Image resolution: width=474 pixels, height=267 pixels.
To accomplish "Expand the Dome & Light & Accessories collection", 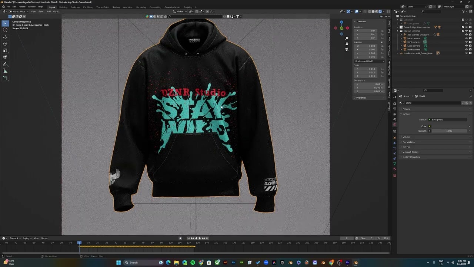I will [398, 27].
